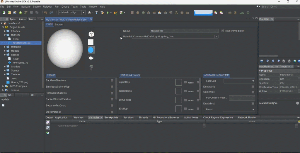The image size is (300, 153).
Task: Select Grass_256.png in the project tree
Action: point(20,82)
